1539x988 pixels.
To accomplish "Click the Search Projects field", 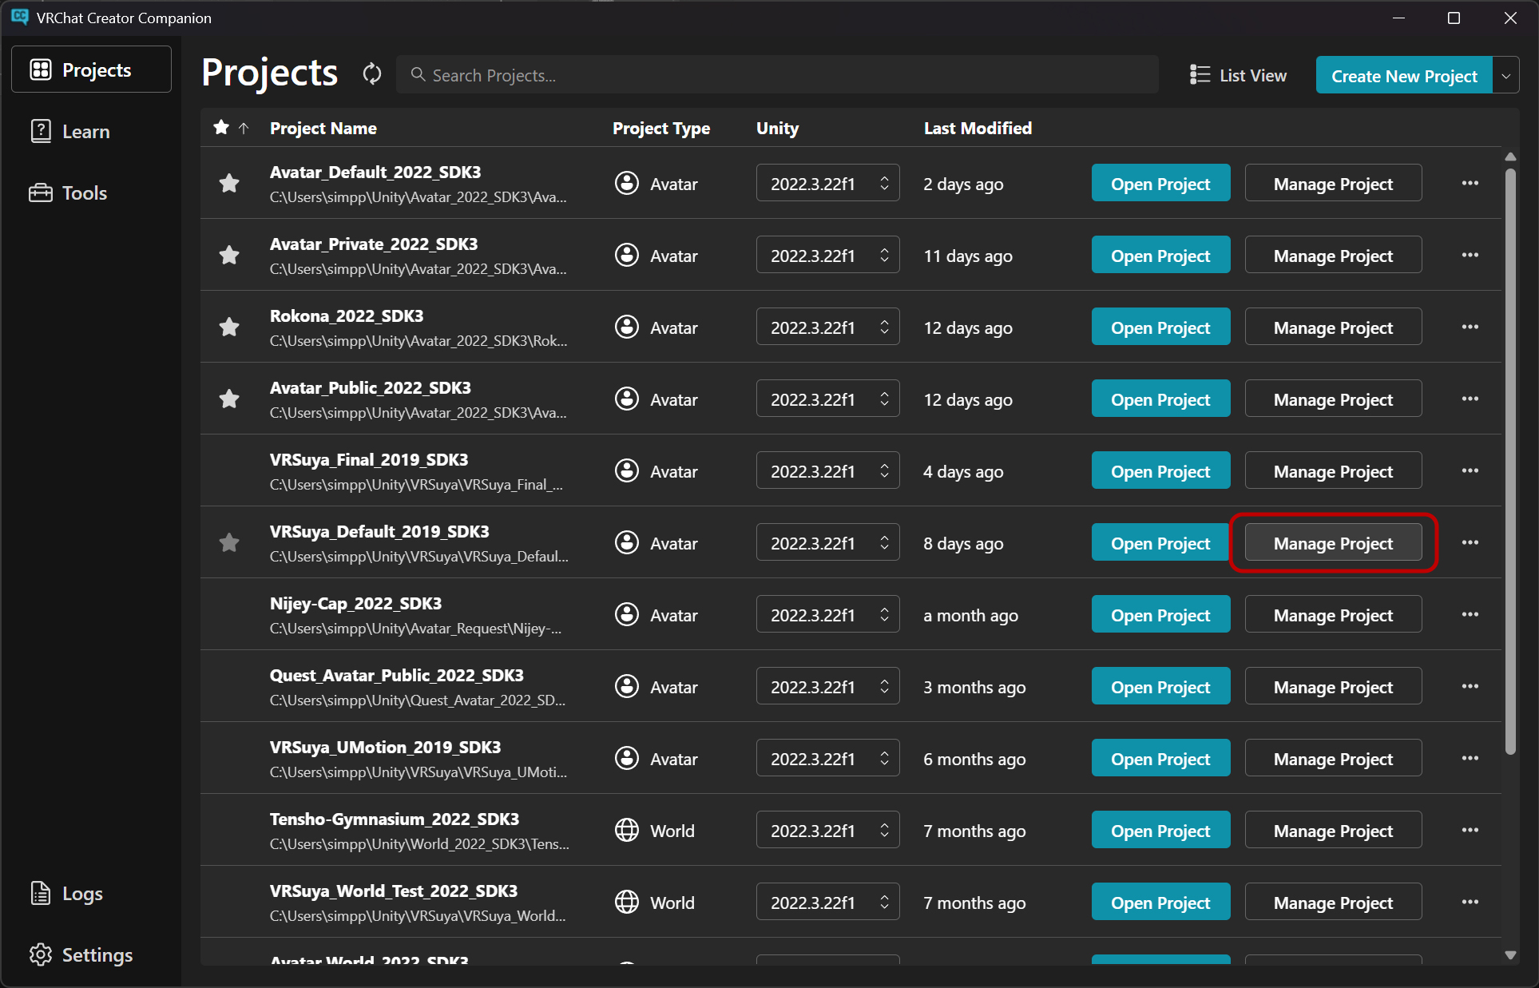I will tap(777, 74).
